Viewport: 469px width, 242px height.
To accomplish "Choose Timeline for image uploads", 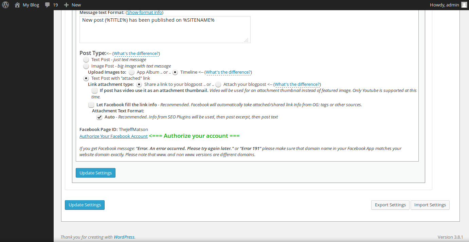I will pos(175,72).
